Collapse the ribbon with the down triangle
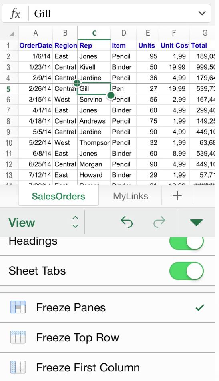The image size is (219, 381). tap(196, 223)
